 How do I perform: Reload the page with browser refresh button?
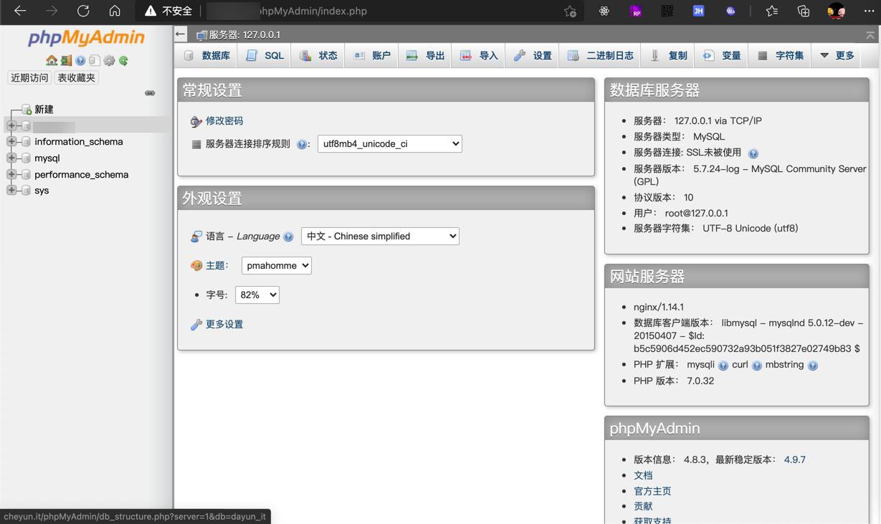(x=83, y=11)
